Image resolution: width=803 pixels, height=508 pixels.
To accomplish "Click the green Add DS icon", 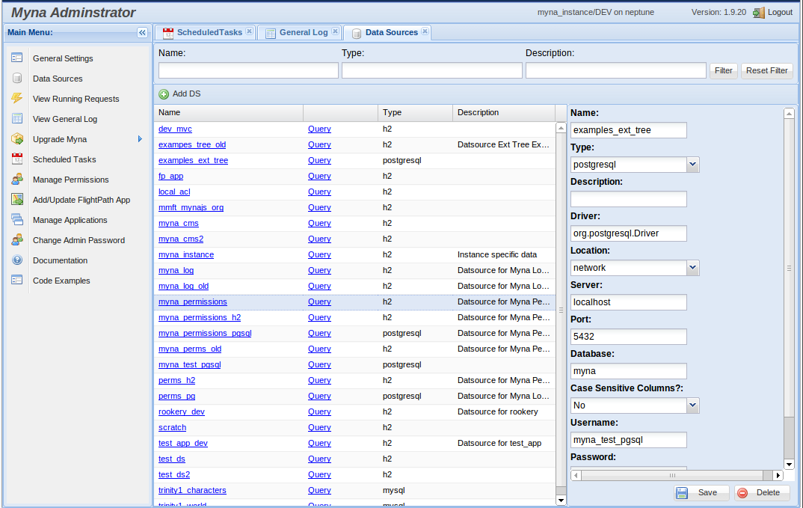I will click(164, 94).
